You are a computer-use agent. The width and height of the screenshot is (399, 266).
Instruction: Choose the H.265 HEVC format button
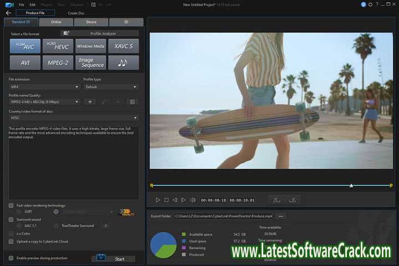58,46
